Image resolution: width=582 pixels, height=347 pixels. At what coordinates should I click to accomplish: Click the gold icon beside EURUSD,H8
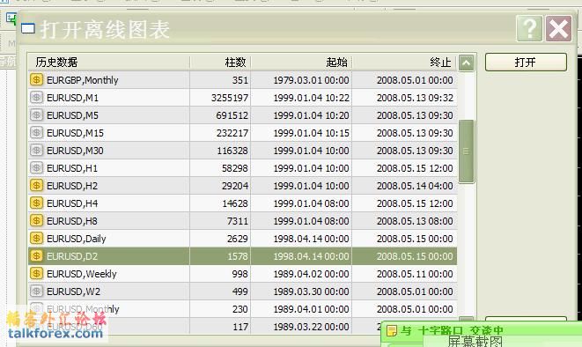[x=36, y=220]
